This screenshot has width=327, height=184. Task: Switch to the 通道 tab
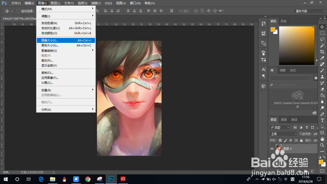(x=284, y=120)
